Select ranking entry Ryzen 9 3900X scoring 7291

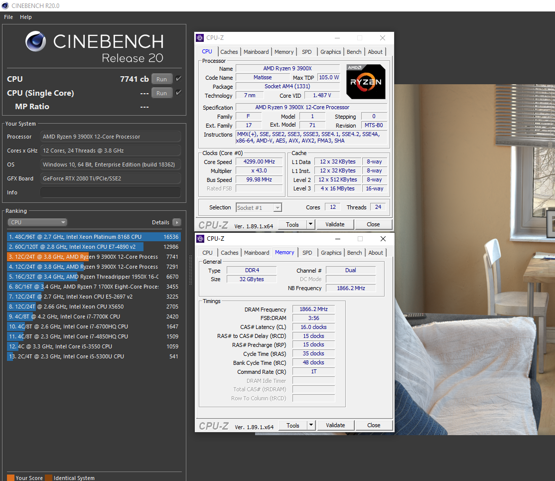[94, 266]
